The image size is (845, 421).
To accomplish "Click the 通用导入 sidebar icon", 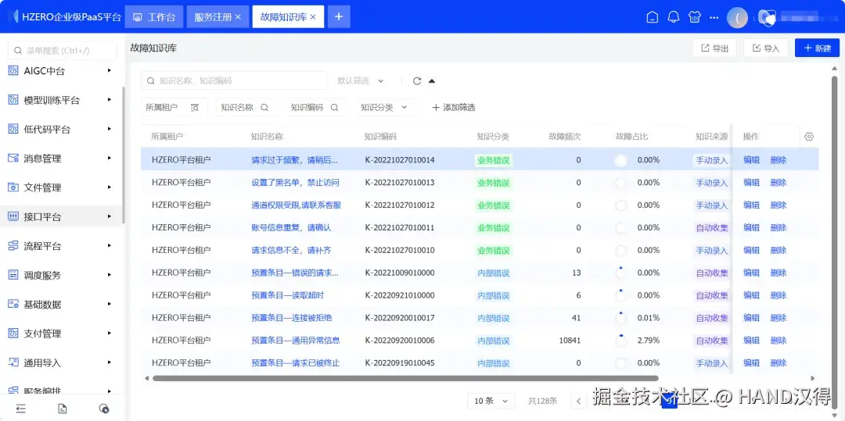I will [13, 362].
